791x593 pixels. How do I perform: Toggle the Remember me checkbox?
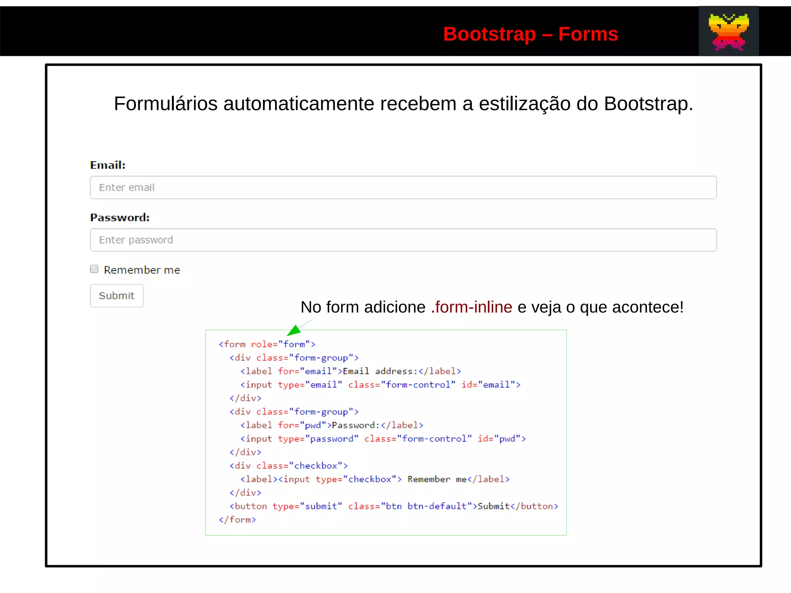(x=94, y=269)
